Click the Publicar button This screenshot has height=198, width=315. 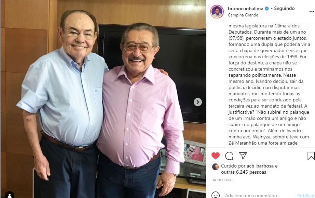tap(306, 196)
